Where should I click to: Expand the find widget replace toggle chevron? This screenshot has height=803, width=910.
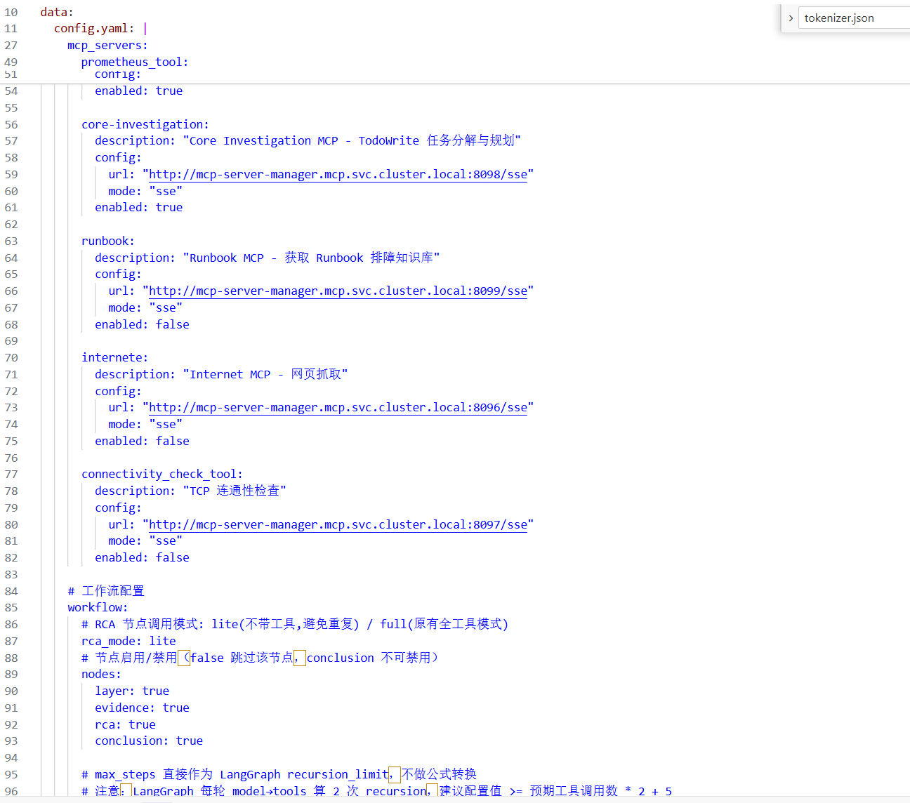pyautogui.click(x=791, y=18)
